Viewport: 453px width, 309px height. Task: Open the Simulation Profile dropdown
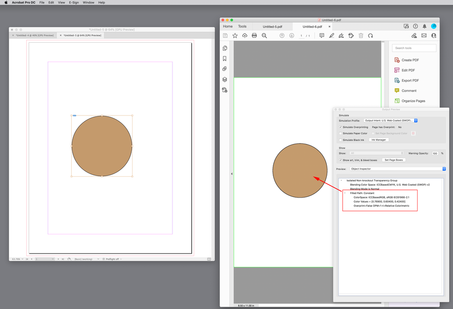point(390,120)
